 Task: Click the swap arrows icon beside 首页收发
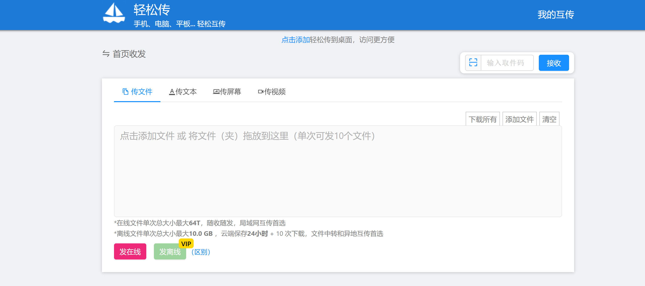(x=106, y=54)
